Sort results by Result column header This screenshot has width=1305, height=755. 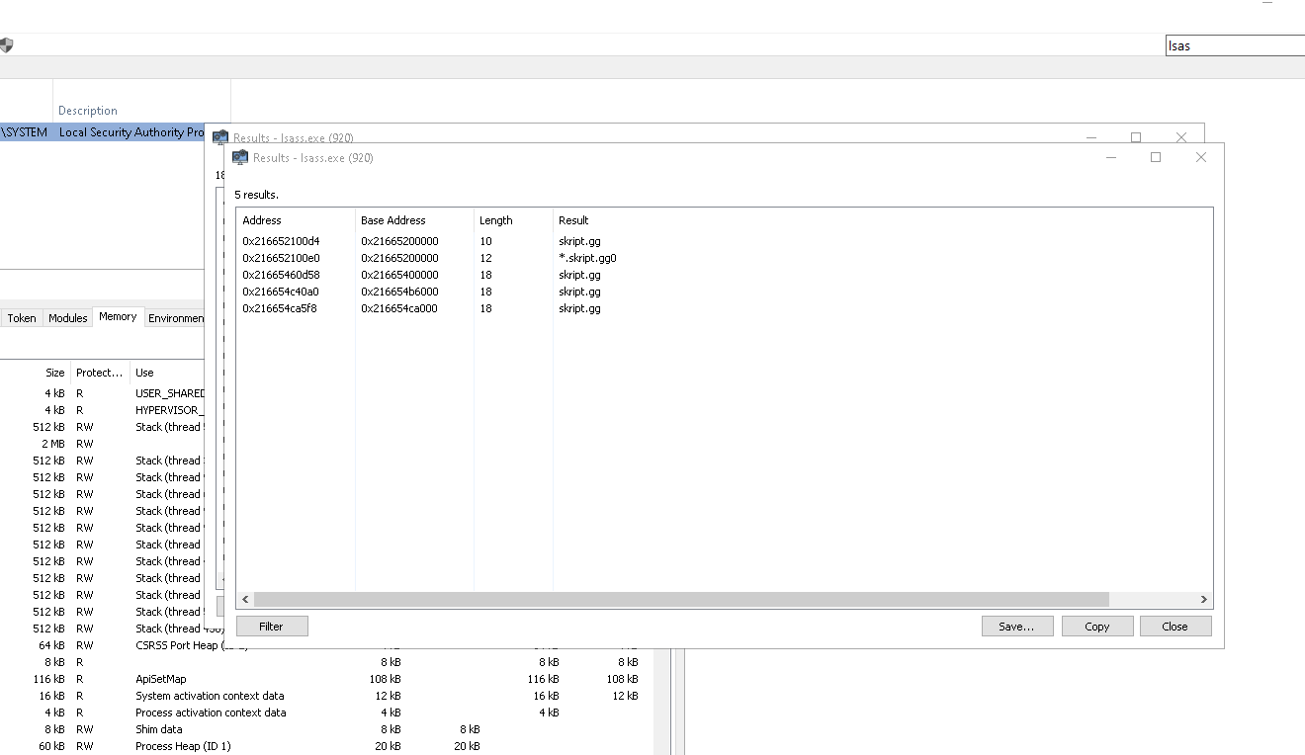[x=882, y=220]
